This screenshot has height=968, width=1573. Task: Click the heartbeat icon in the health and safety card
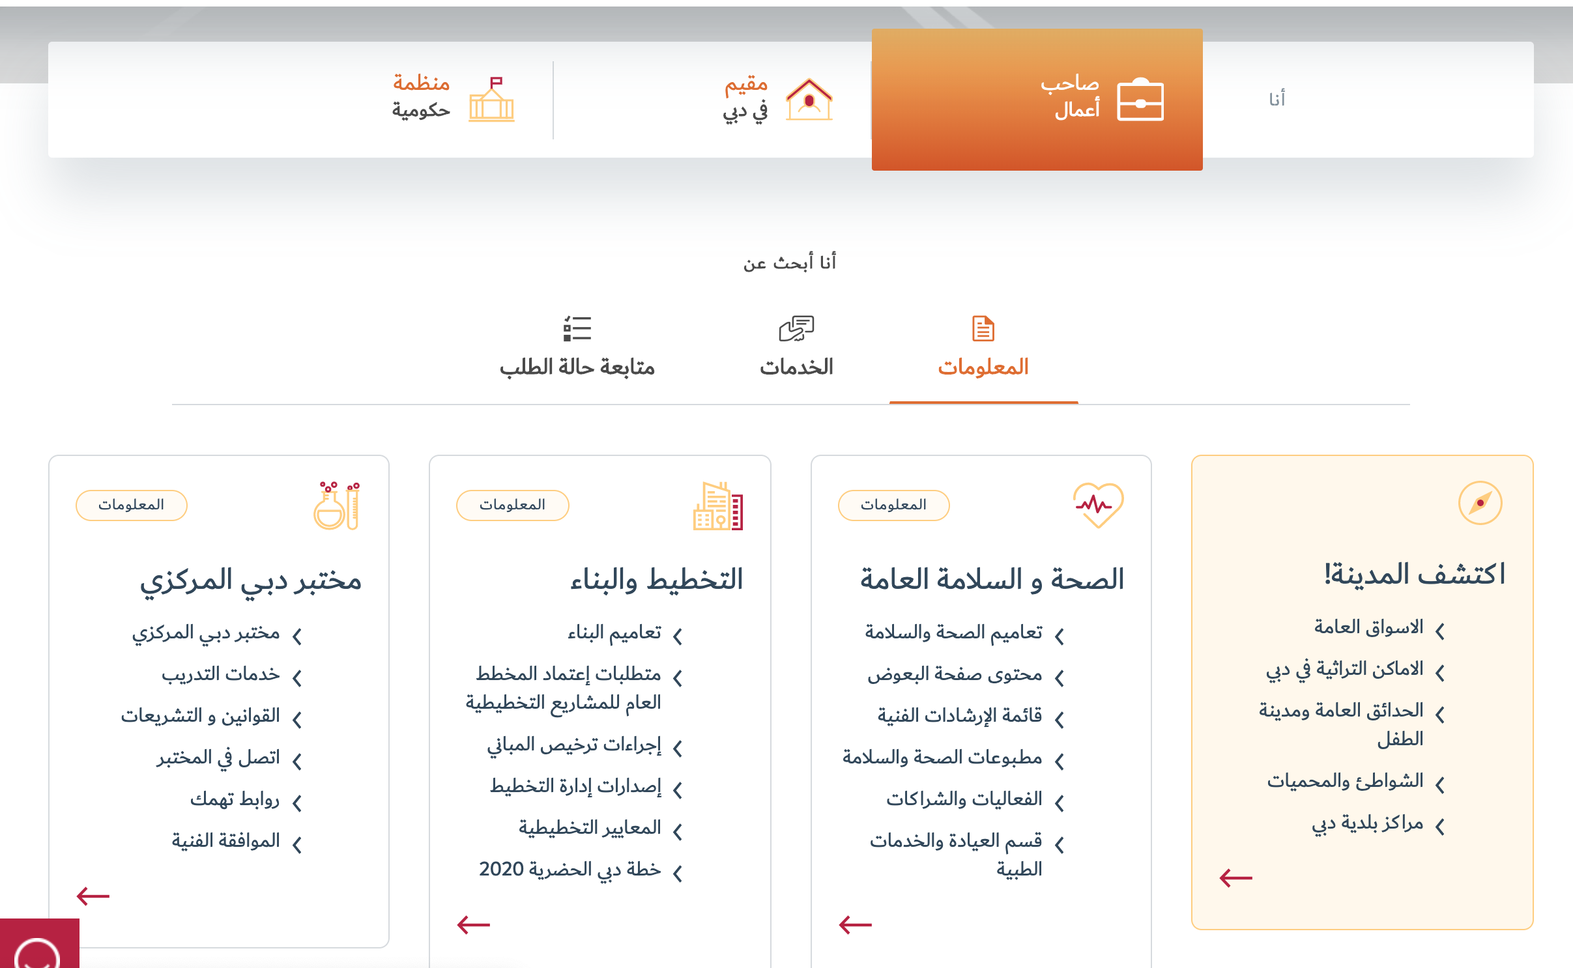coord(1098,505)
